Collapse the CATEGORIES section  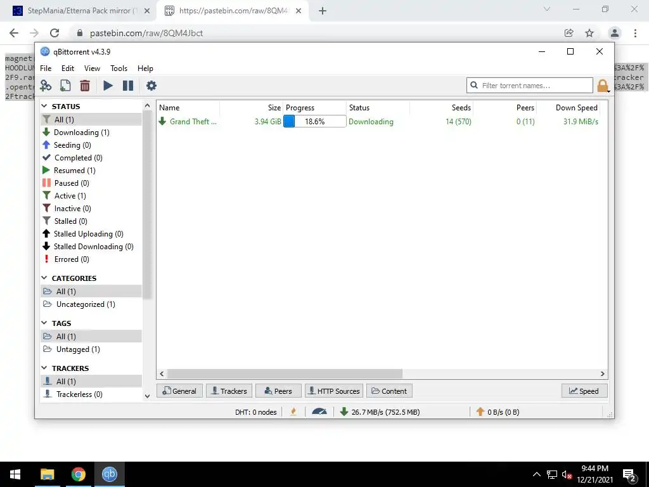click(44, 278)
